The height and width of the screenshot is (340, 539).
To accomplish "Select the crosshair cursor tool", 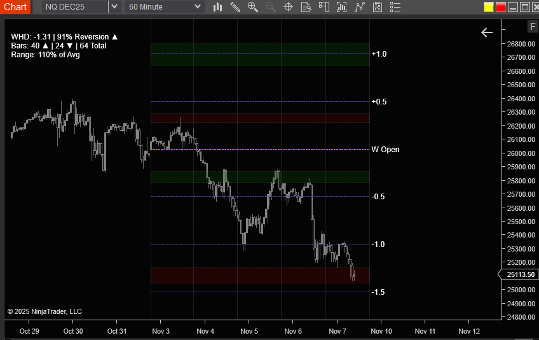I will 288,7.
